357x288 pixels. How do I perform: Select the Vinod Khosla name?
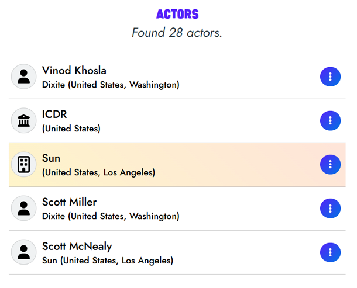click(74, 71)
